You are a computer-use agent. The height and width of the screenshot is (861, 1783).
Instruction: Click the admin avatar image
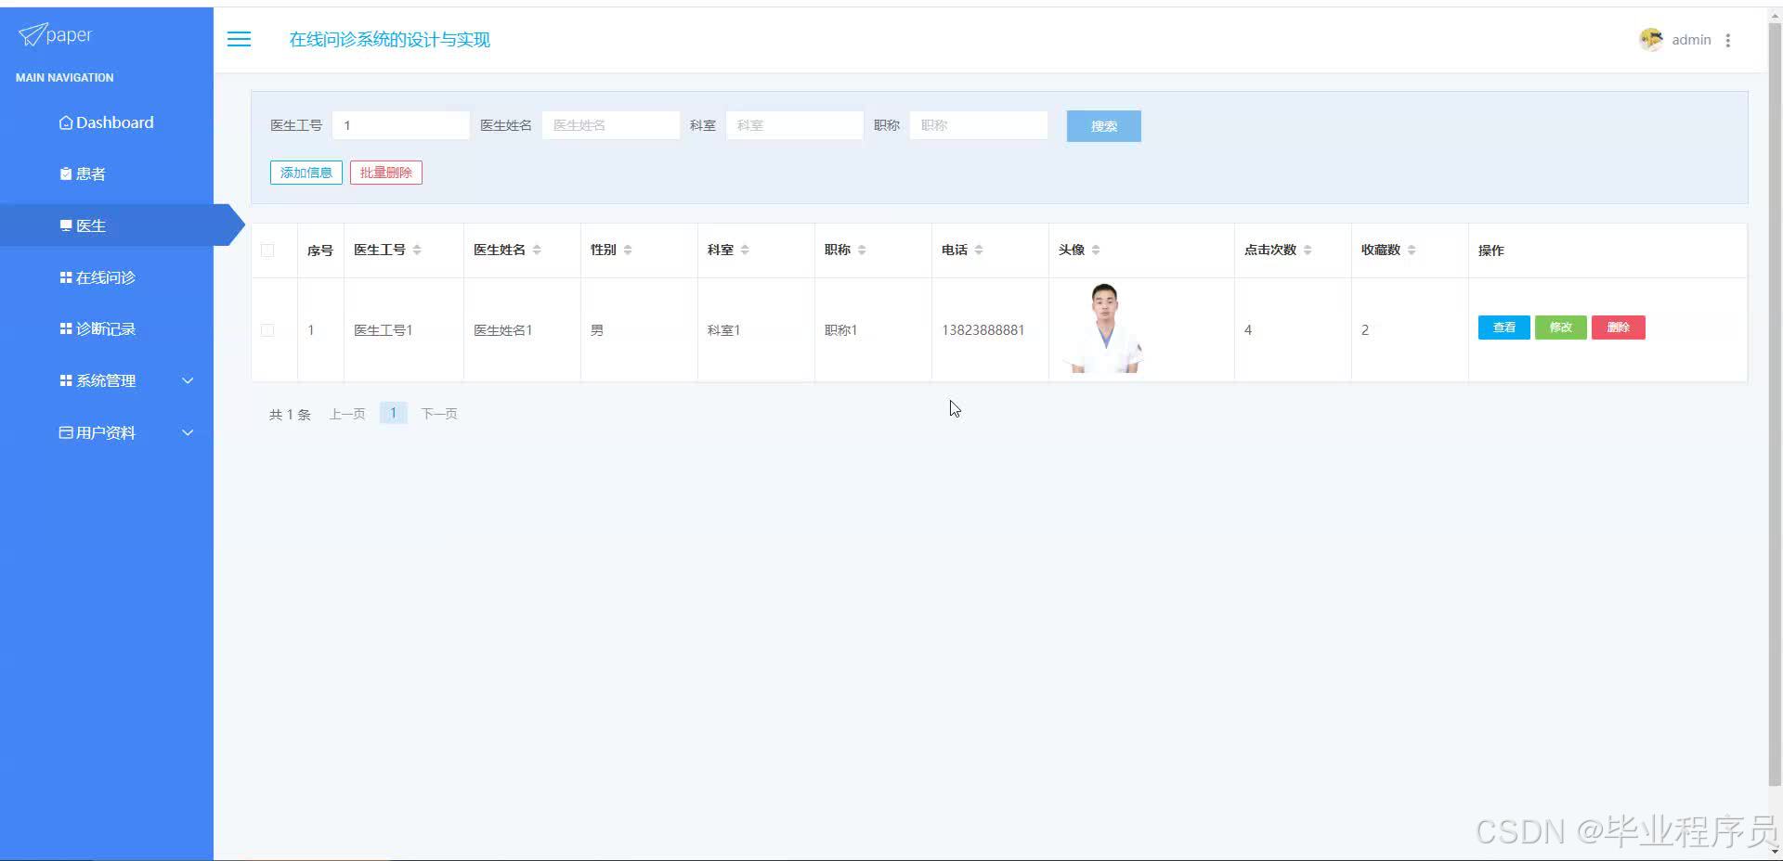[x=1651, y=39]
